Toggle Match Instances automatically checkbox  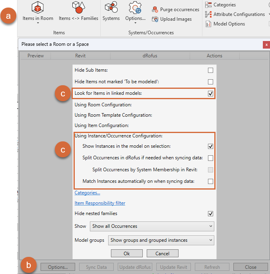click(210, 182)
